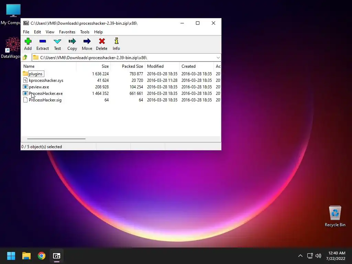The width and height of the screenshot is (352, 264).
Task: Sort by Size column header
Action: tap(93, 66)
